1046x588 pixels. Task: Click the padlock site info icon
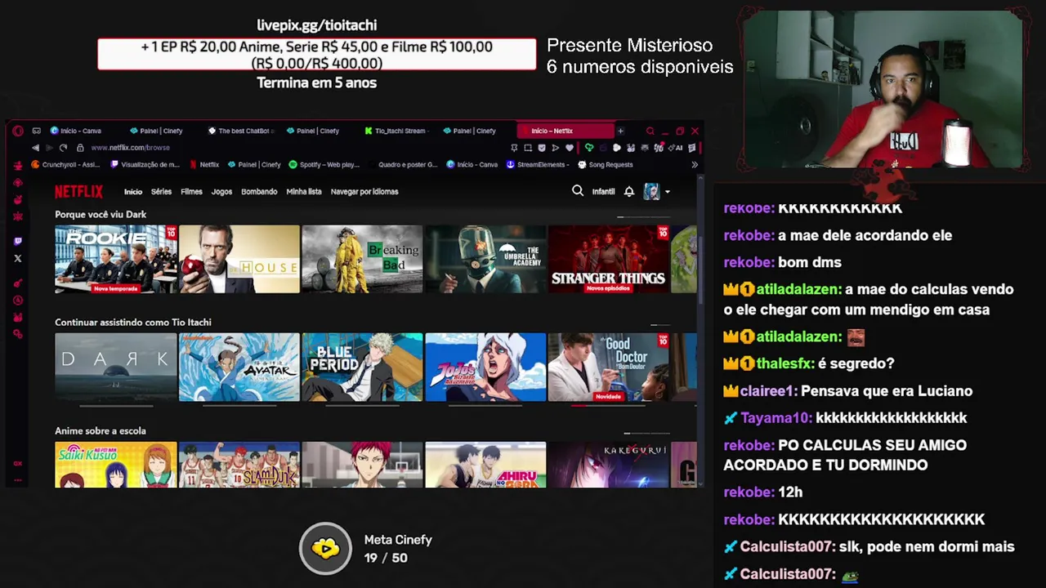coord(80,148)
